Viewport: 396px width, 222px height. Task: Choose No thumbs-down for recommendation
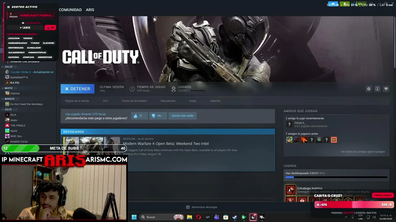158,116
